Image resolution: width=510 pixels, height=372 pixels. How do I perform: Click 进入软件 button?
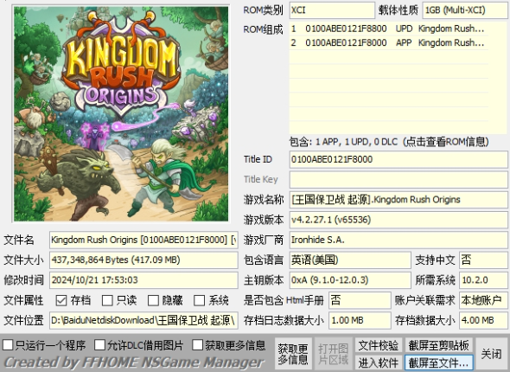379,362
